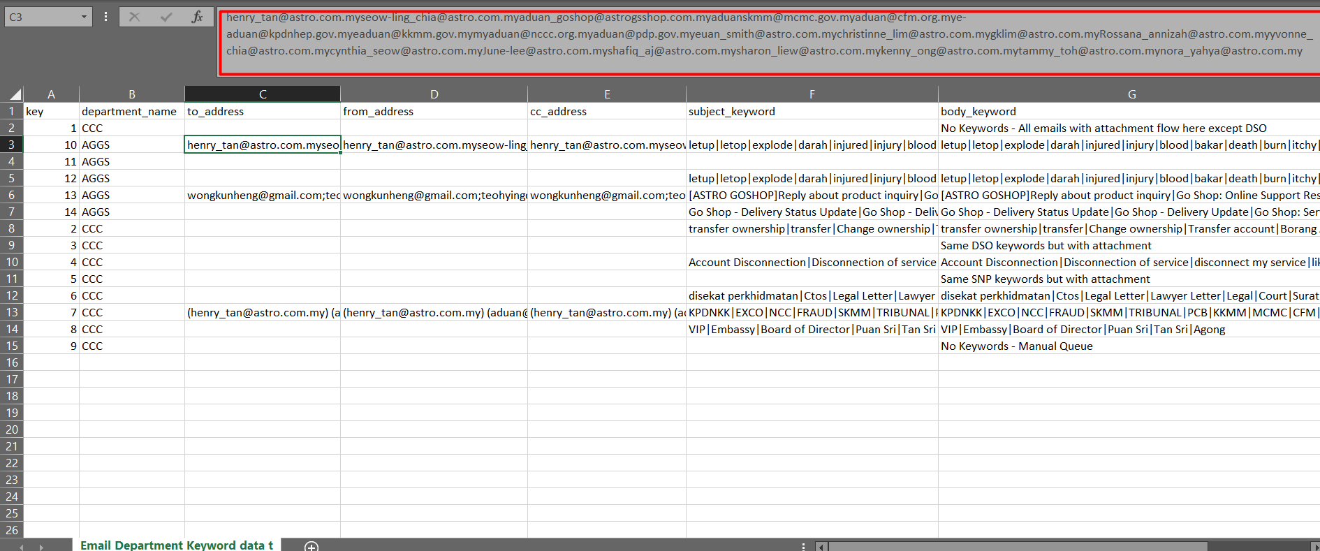This screenshot has width=1320, height=551.
Task: Select '(henry_tan@astro.com.my)' to_address cell row 13
Action: (263, 312)
